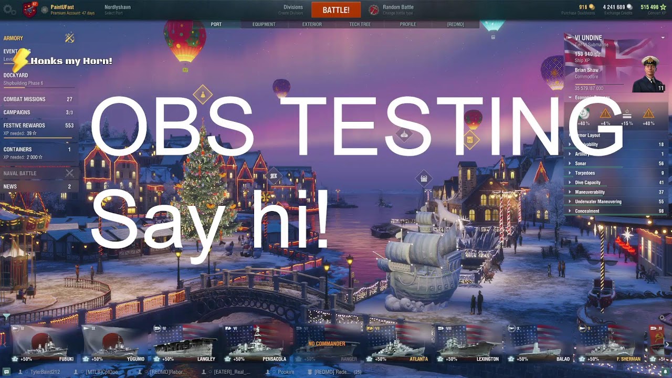Expand the Sonar parameter row
This screenshot has height=378, width=672.
tap(616, 164)
